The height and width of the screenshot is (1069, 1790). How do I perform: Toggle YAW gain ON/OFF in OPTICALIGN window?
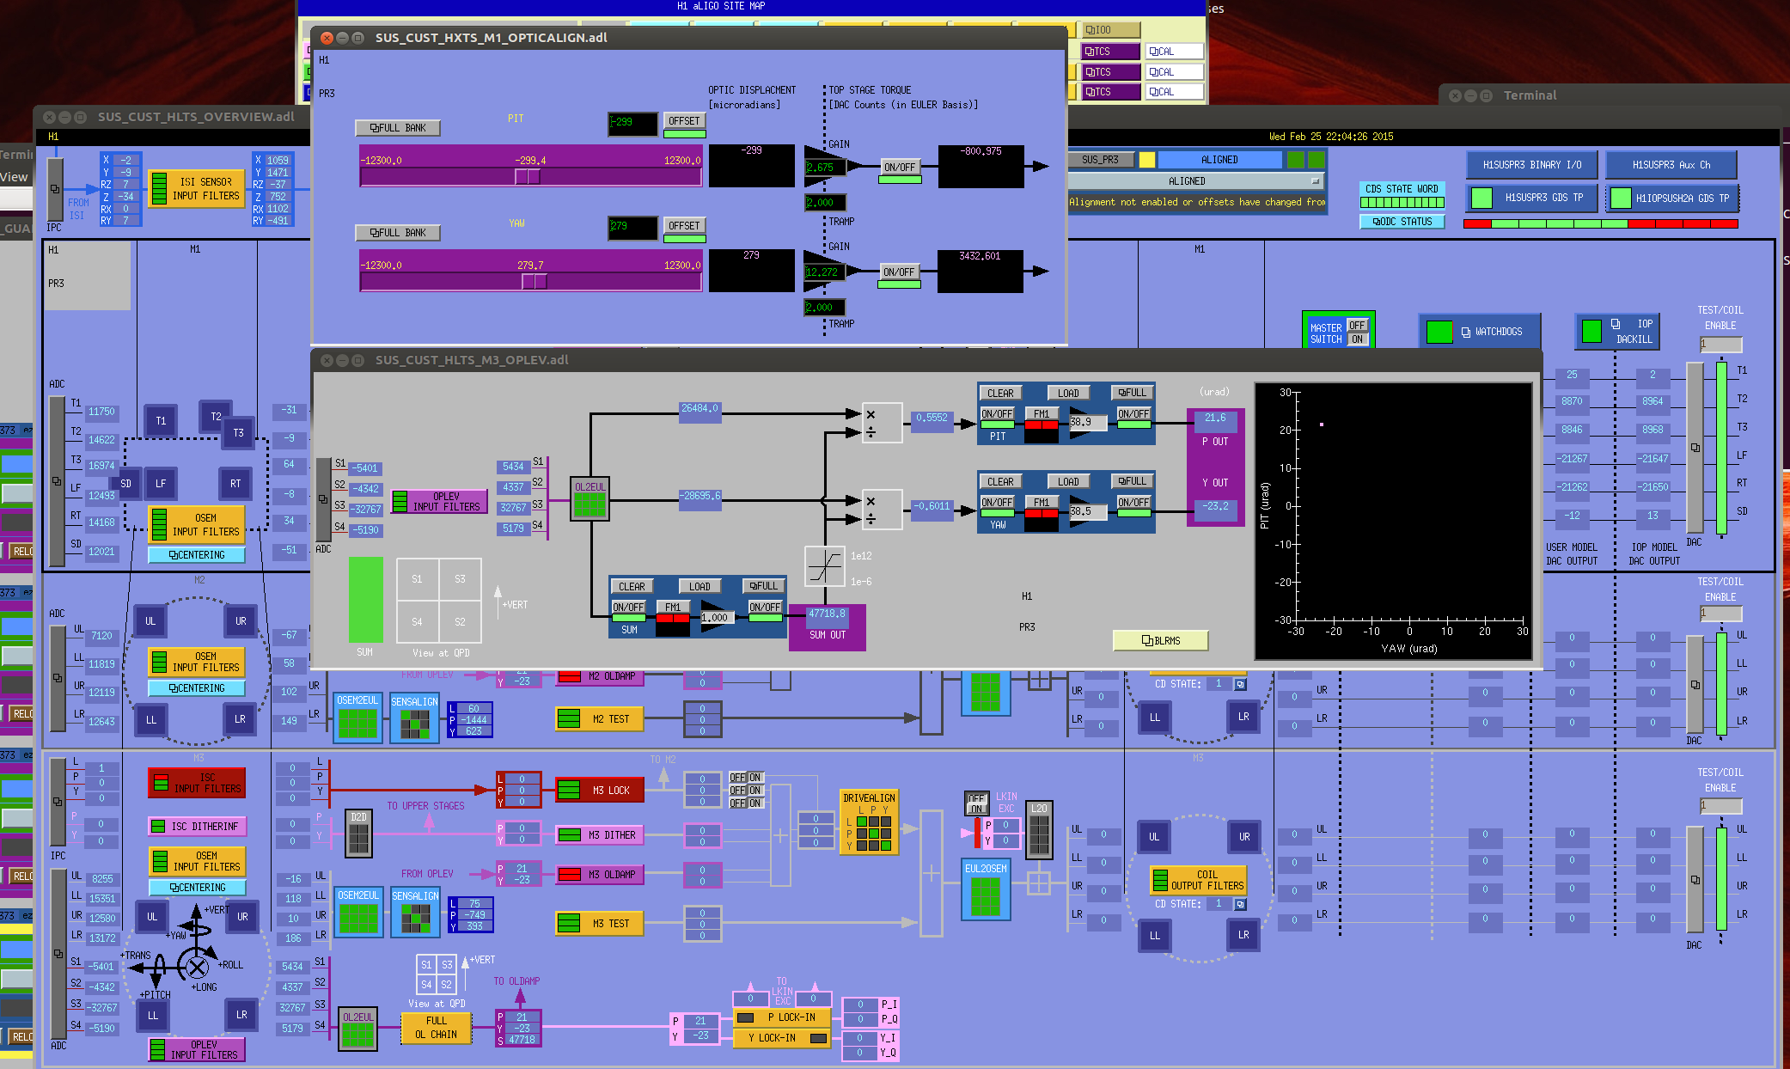(x=900, y=272)
